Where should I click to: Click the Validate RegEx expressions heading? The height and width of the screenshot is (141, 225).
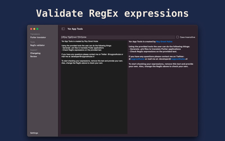pyautogui.click(x=112, y=14)
